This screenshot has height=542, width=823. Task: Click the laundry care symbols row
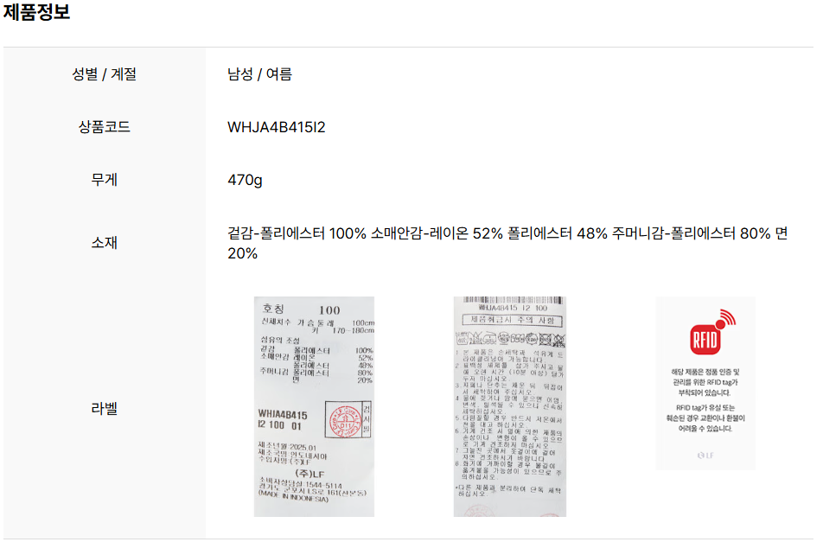coord(510,338)
